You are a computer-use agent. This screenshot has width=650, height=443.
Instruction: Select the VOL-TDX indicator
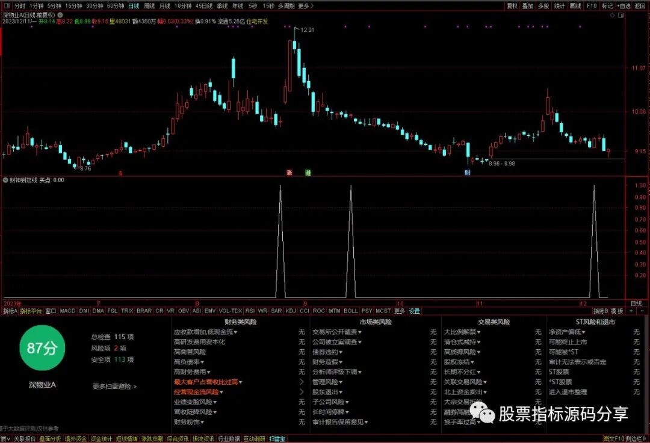click(x=230, y=311)
